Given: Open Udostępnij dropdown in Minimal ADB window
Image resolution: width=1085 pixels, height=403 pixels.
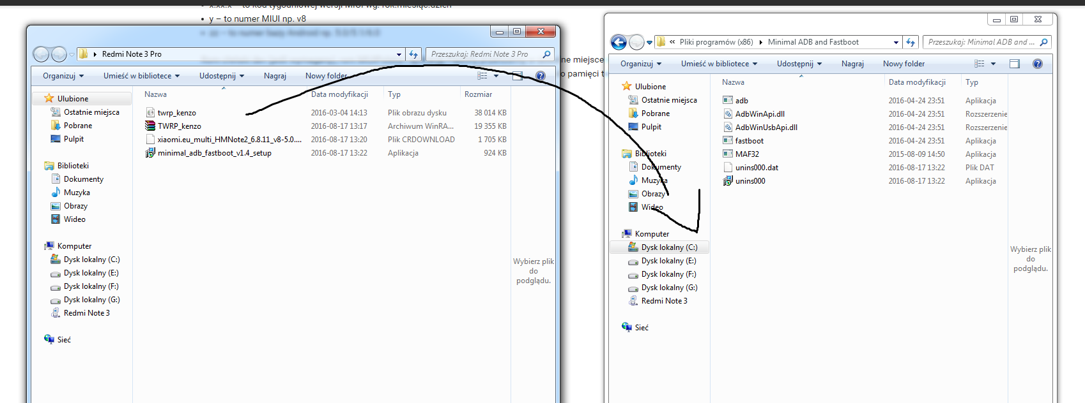Looking at the screenshot, I should click(x=799, y=64).
